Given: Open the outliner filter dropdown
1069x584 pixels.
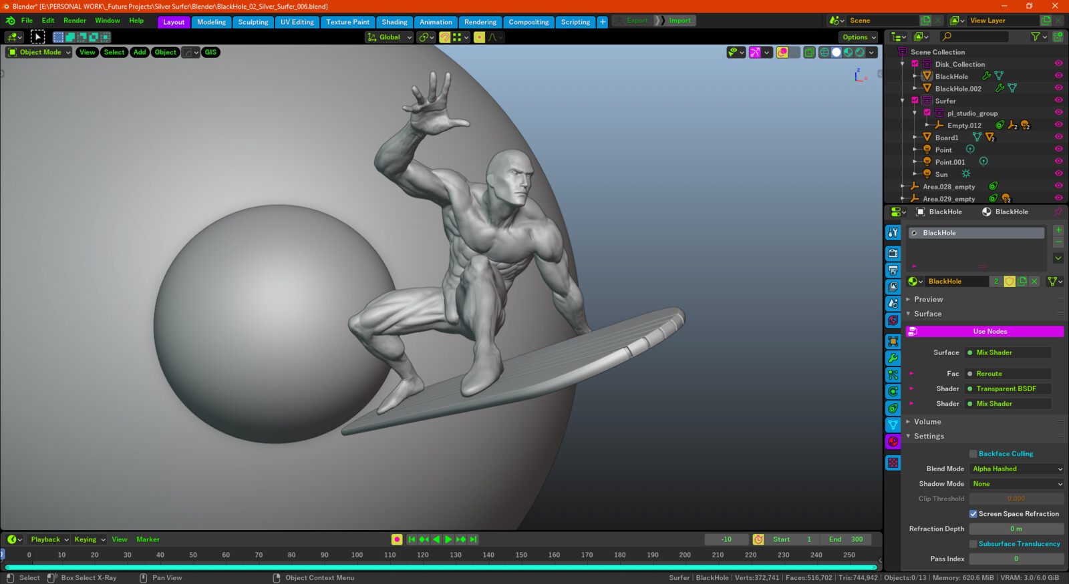Looking at the screenshot, I should [1038, 37].
